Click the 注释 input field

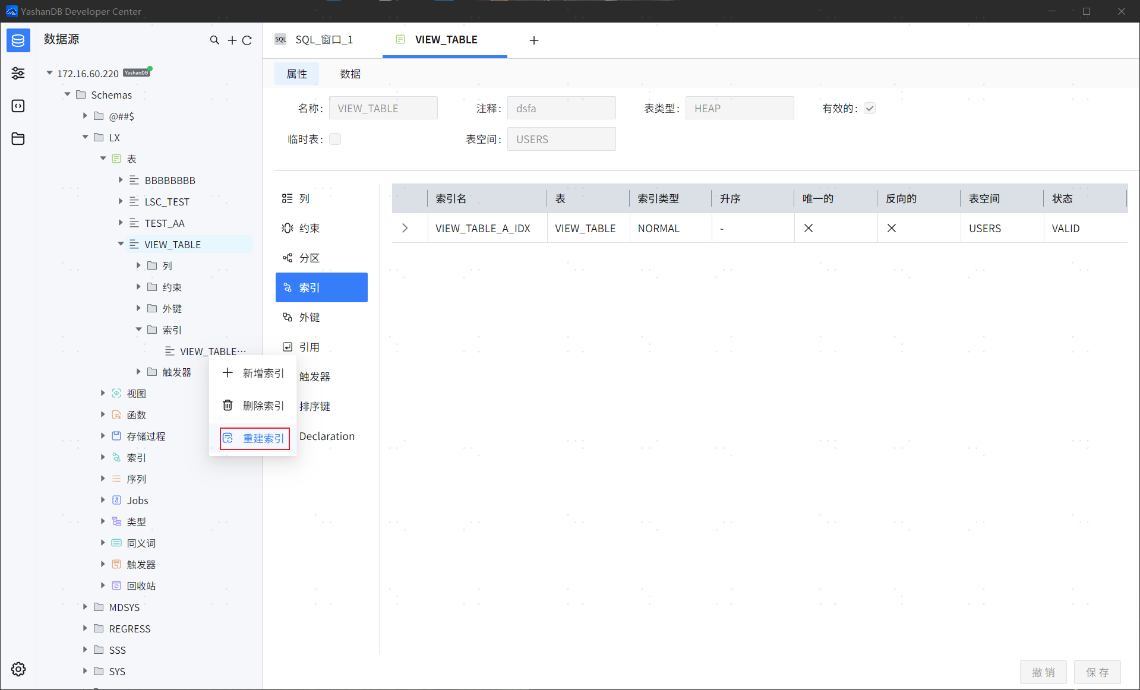pos(561,108)
